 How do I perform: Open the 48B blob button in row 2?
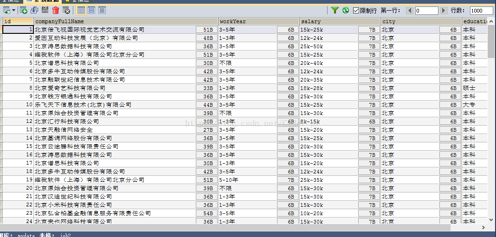click(206, 38)
